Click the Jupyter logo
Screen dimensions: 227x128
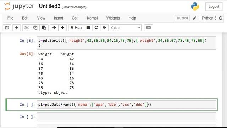point(19,6)
